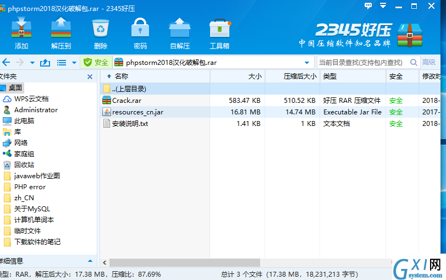Select the ..(上层目录) parent folder row
Image resolution: width=446 pixels, height=280 pixels.
coord(270,89)
